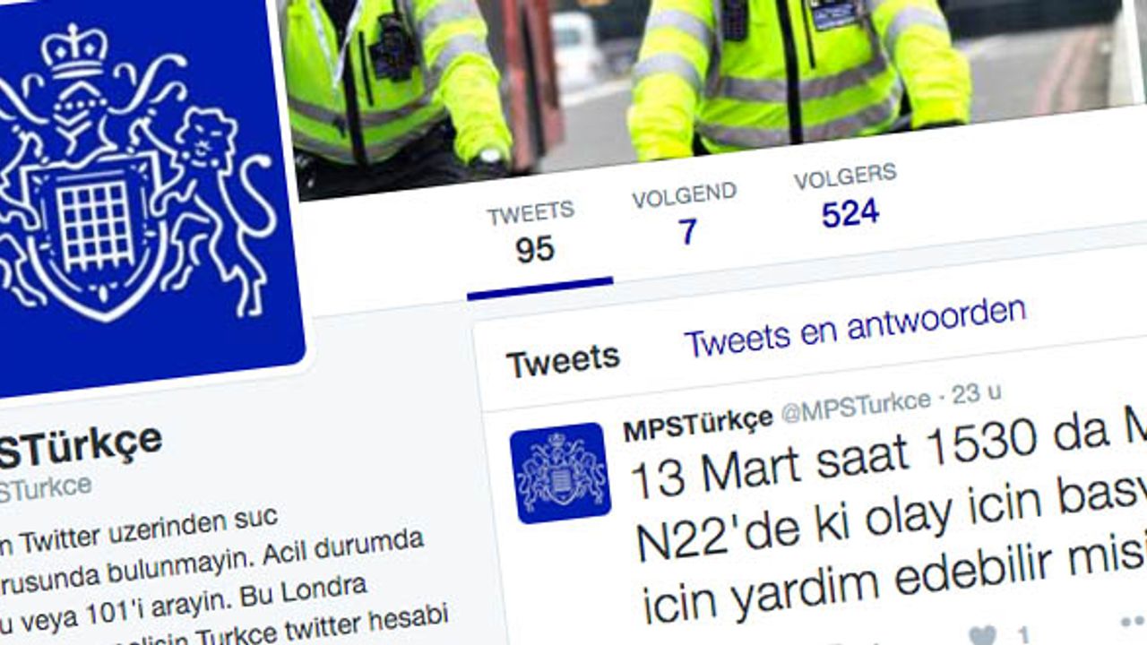Image resolution: width=1147 pixels, height=645 pixels.
Task: Click the number 524 under VOLGERS
Action: click(850, 214)
